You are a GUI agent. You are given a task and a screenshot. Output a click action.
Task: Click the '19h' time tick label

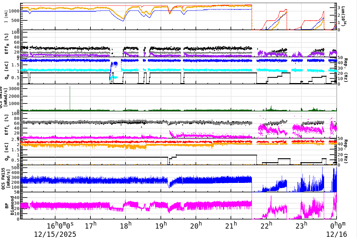(161, 225)
